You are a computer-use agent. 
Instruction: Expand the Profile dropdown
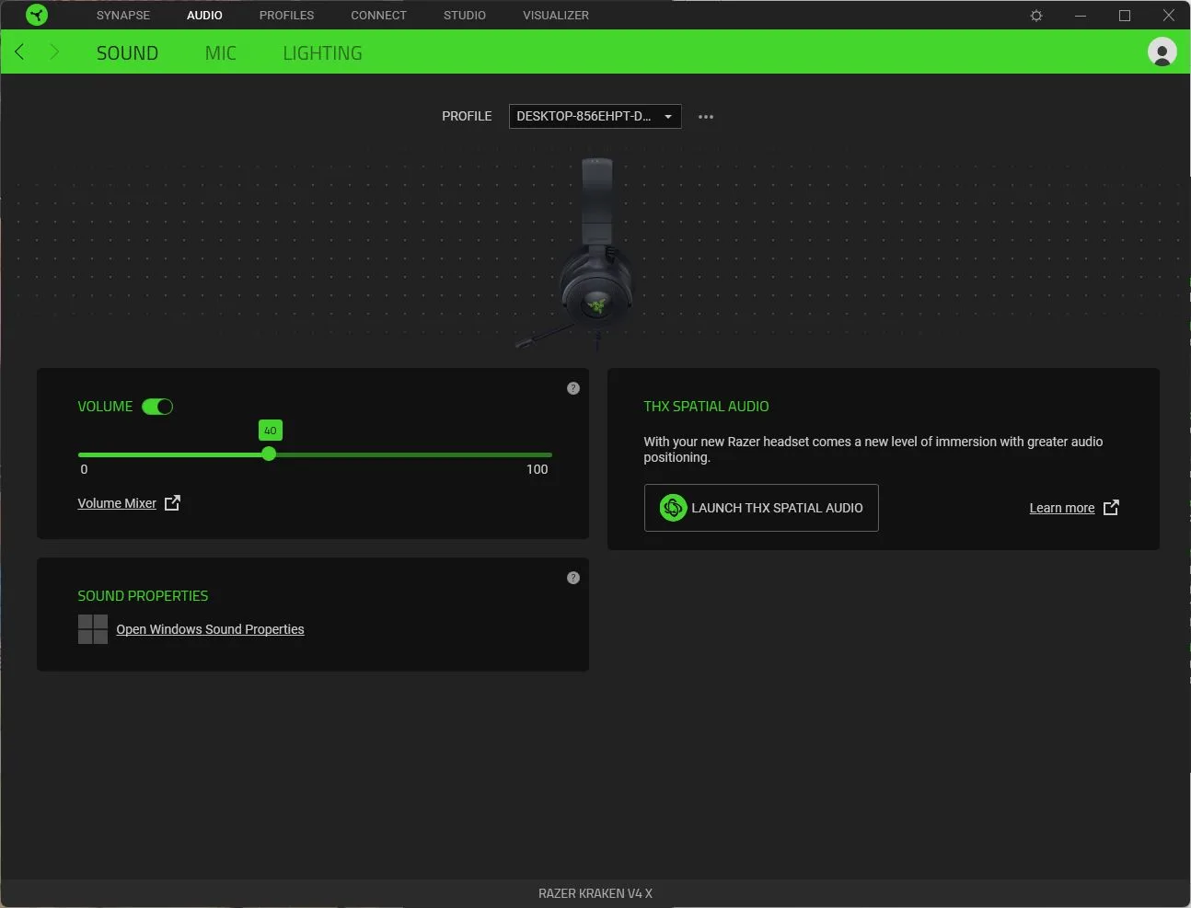595,116
